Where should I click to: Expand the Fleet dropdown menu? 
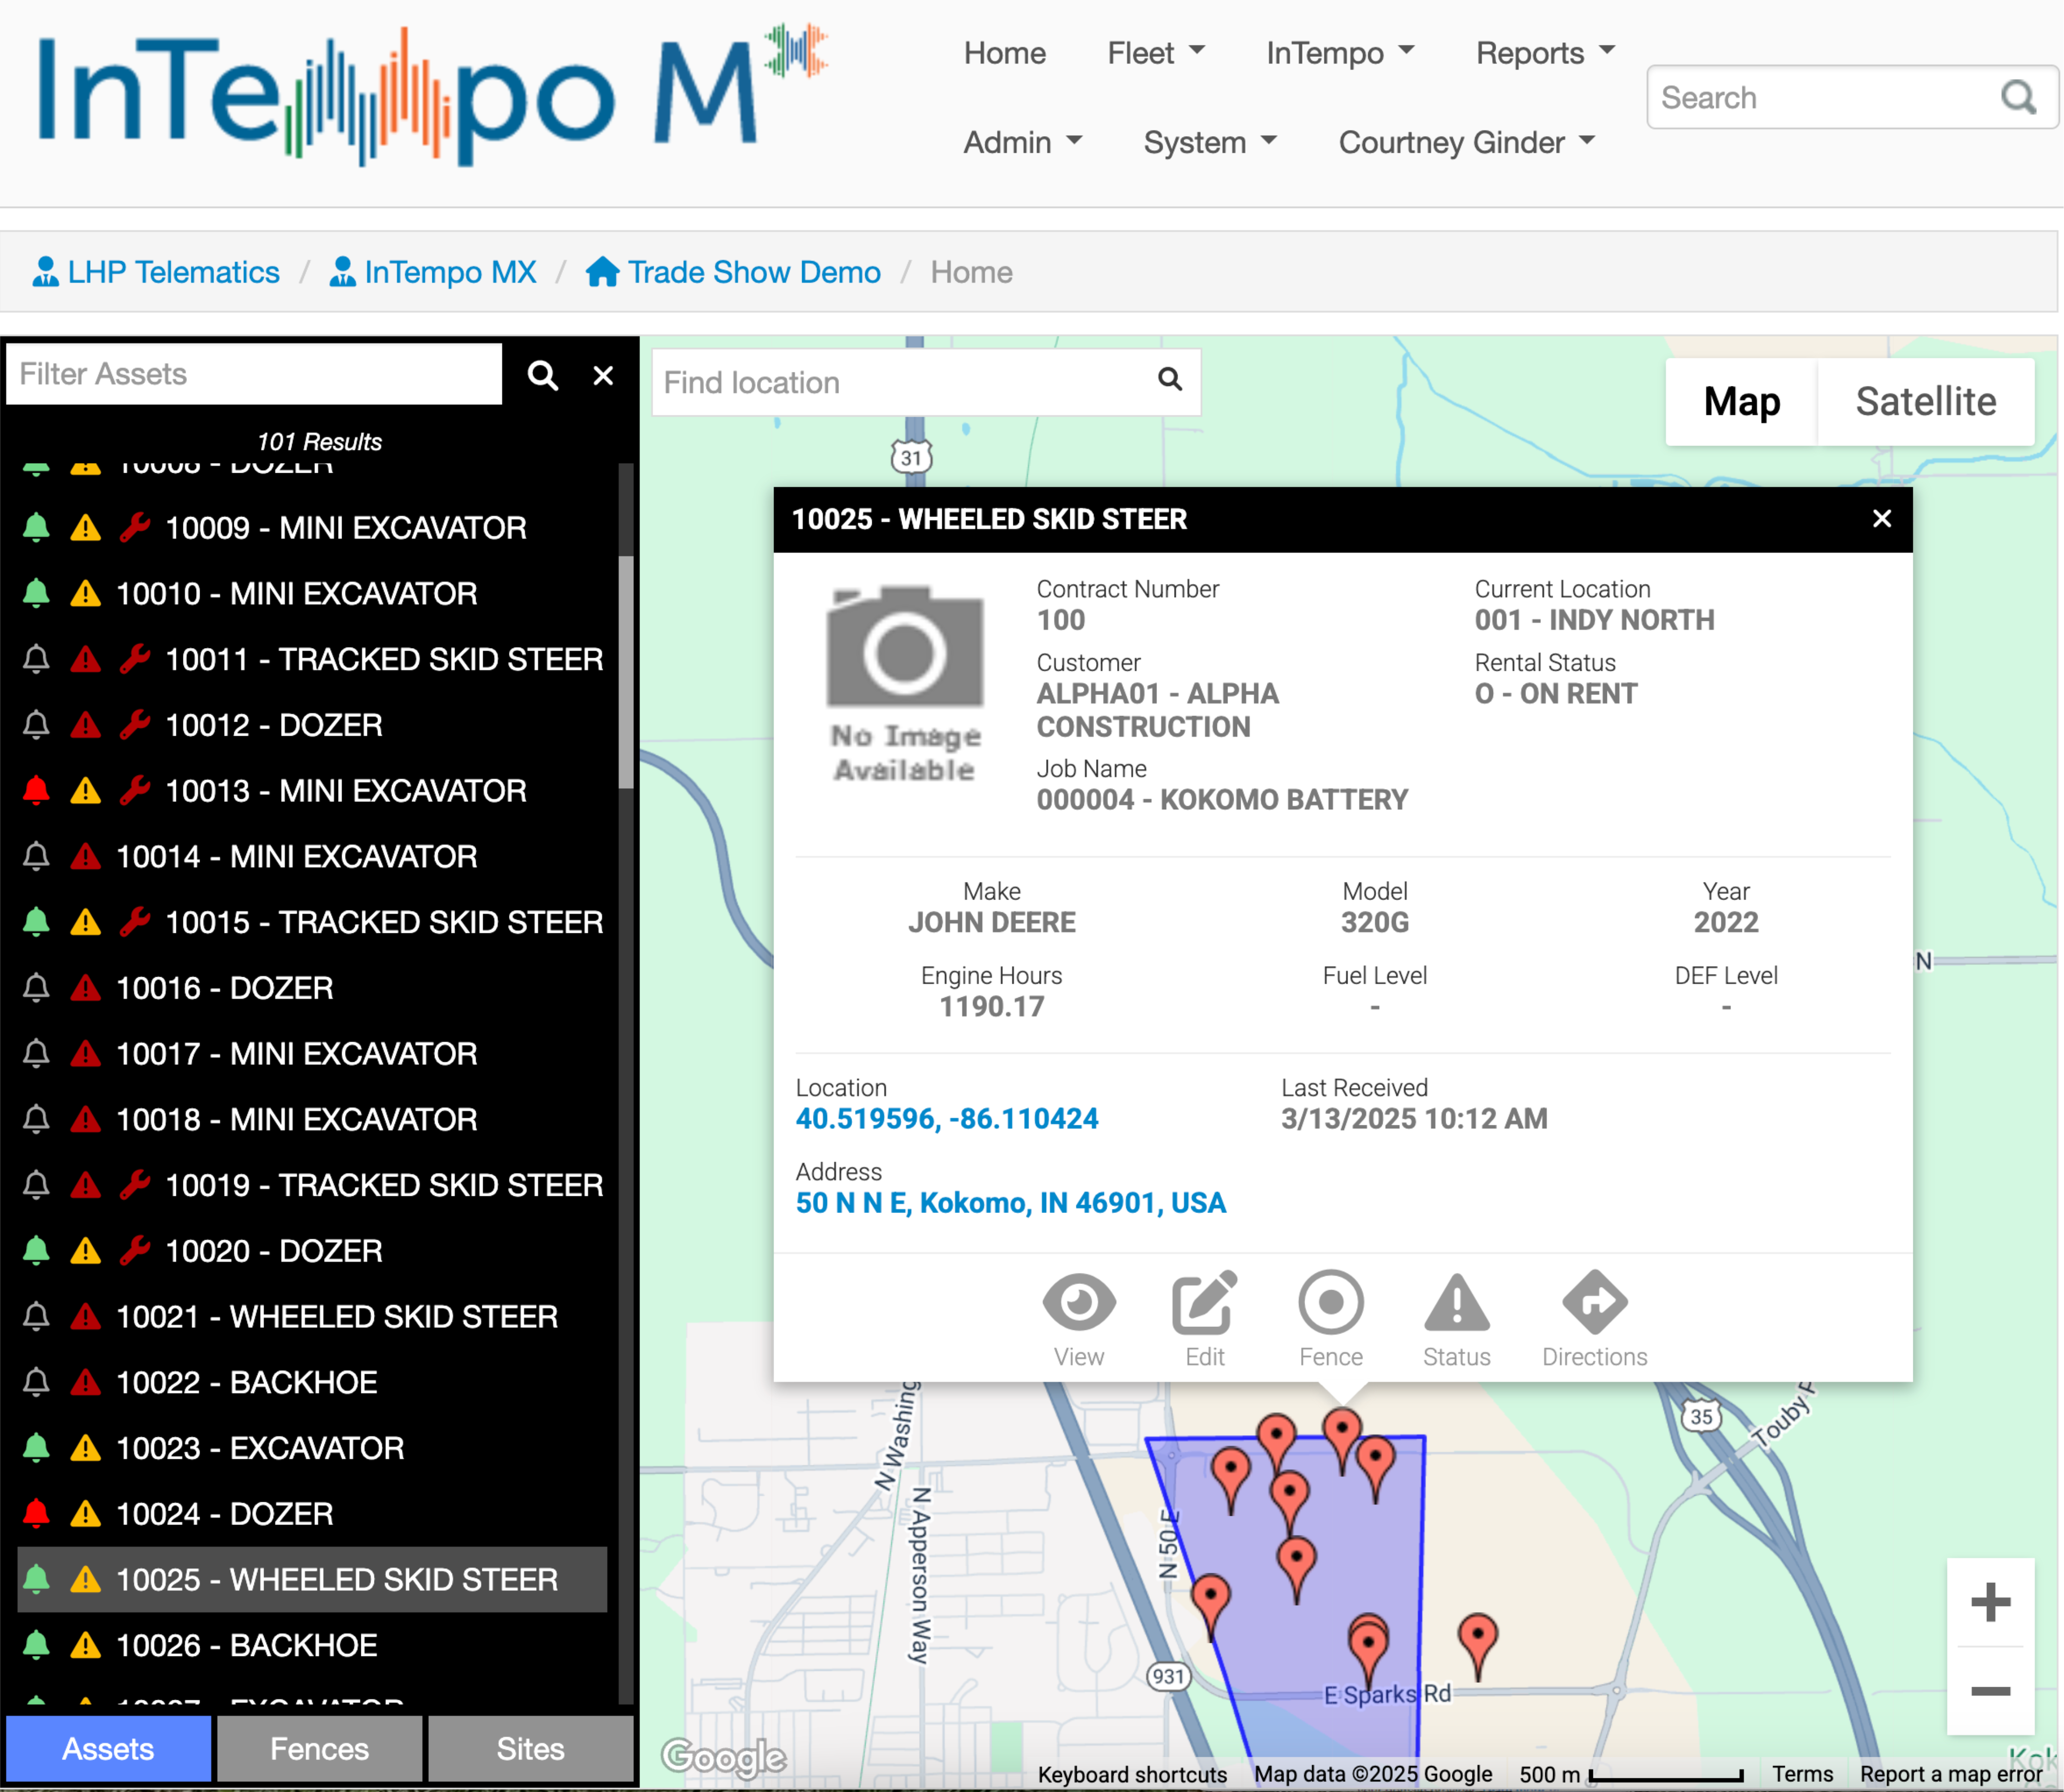1155,53
